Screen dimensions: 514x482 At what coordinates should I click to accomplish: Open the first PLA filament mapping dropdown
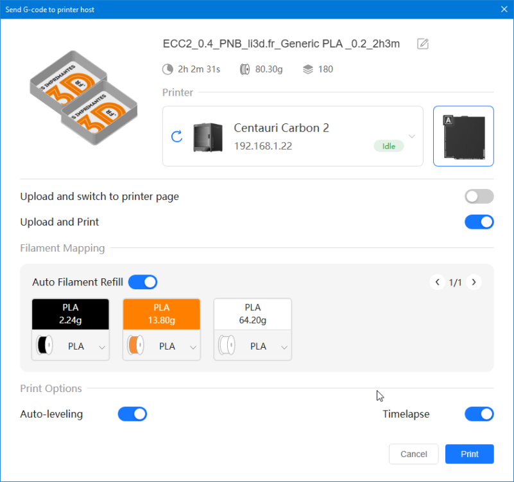point(101,345)
